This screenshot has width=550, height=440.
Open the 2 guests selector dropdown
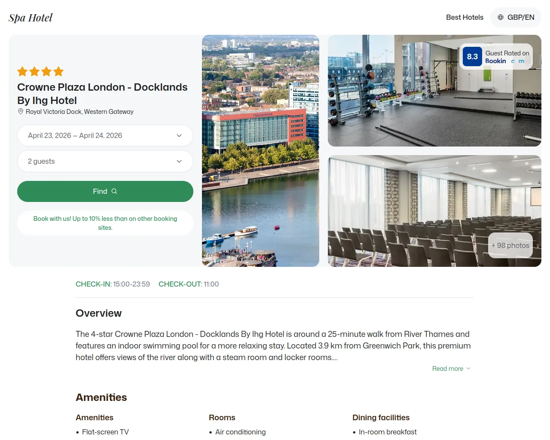99,162
